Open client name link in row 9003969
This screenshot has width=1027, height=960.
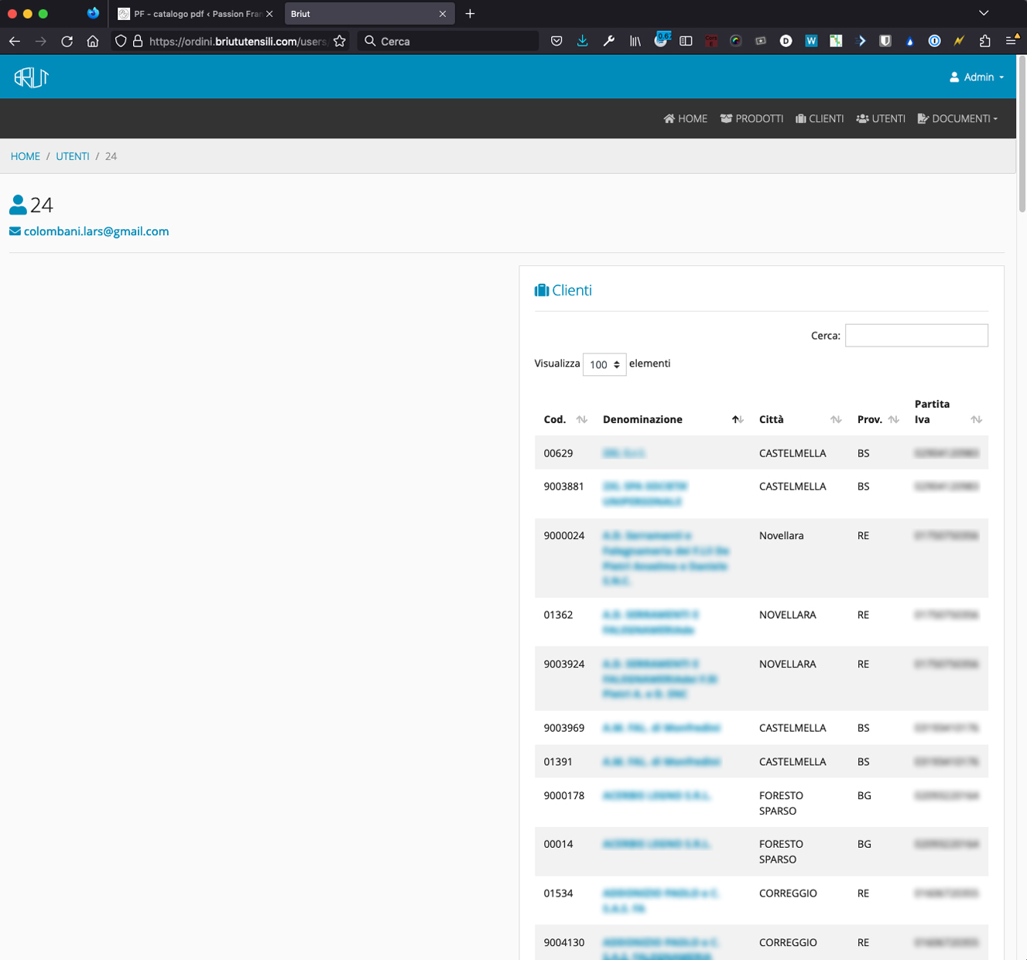(661, 728)
